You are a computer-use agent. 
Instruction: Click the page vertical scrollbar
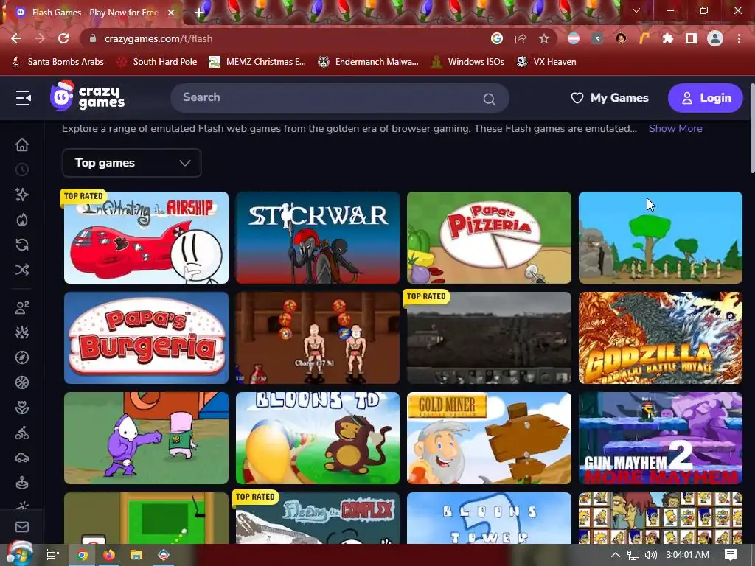pyautogui.click(x=752, y=128)
